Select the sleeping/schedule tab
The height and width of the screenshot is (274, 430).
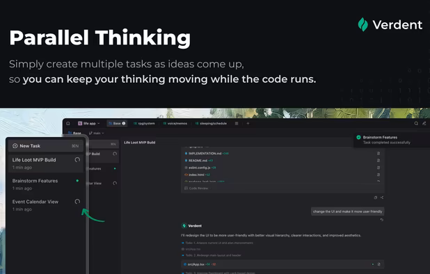pos(211,124)
